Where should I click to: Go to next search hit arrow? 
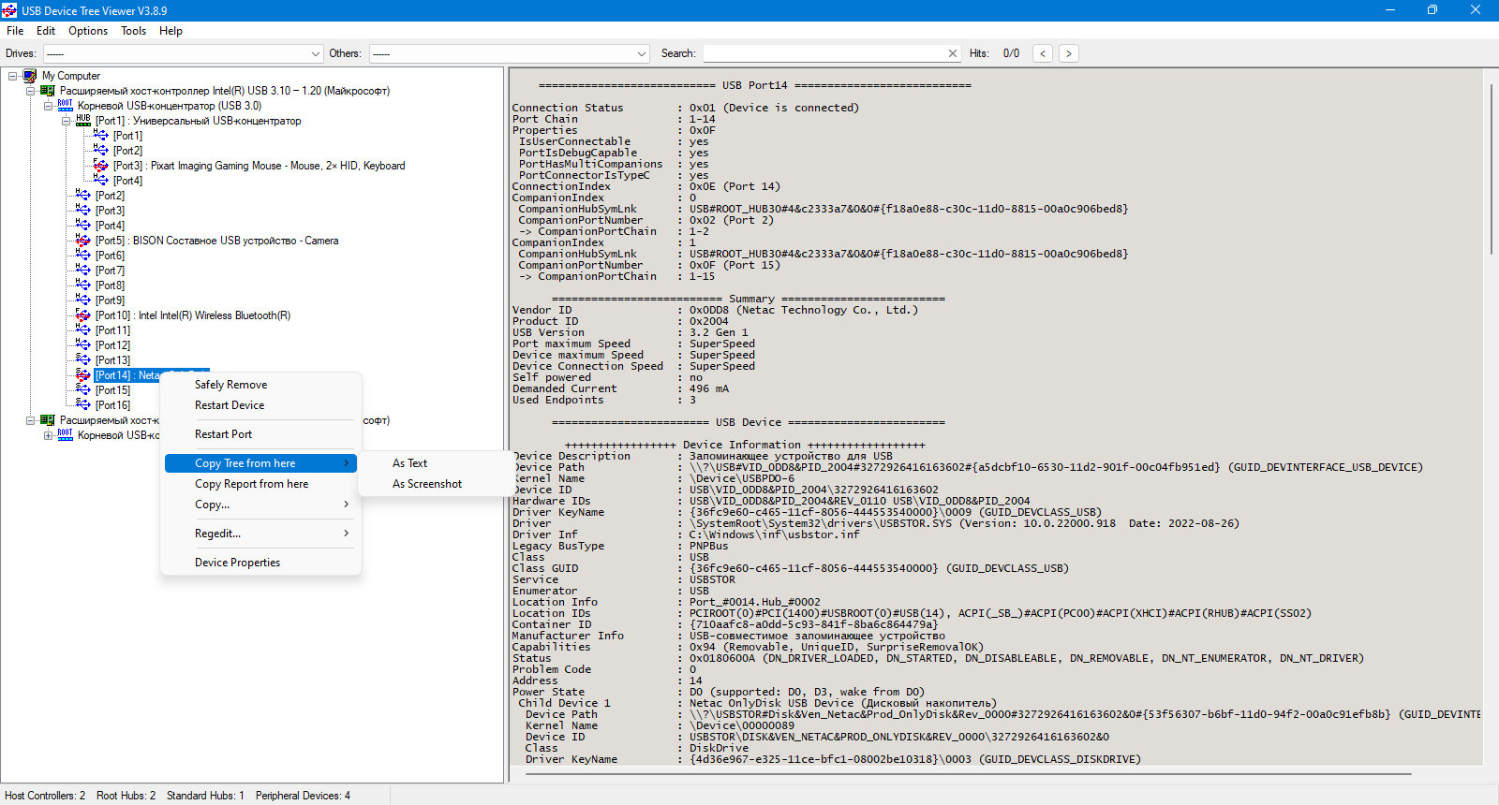pyautogui.click(x=1069, y=53)
